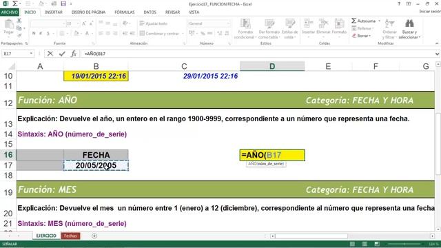The height and width of the screenshot is (248, 441).
Task: Switch to the INSERTAR tab
Action: click(x=54, y=12)
